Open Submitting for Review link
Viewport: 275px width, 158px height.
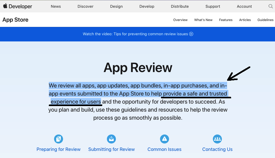(x=111, y=149)
